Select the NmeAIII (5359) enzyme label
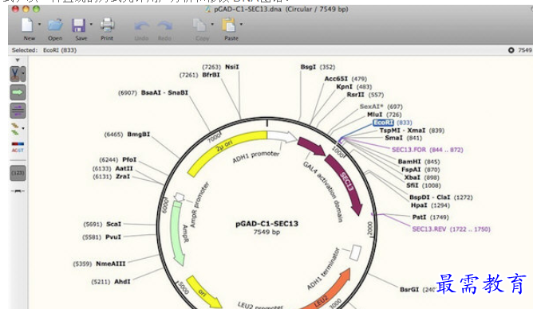Viewport: 533px width, 309px height. click(x=99, y=264)
